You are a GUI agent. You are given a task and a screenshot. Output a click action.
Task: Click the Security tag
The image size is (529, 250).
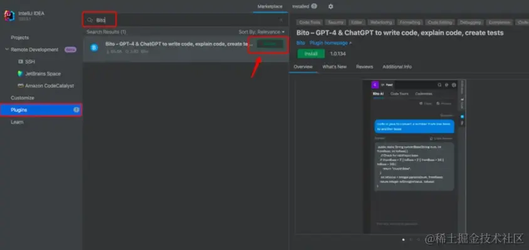[336, 23]
